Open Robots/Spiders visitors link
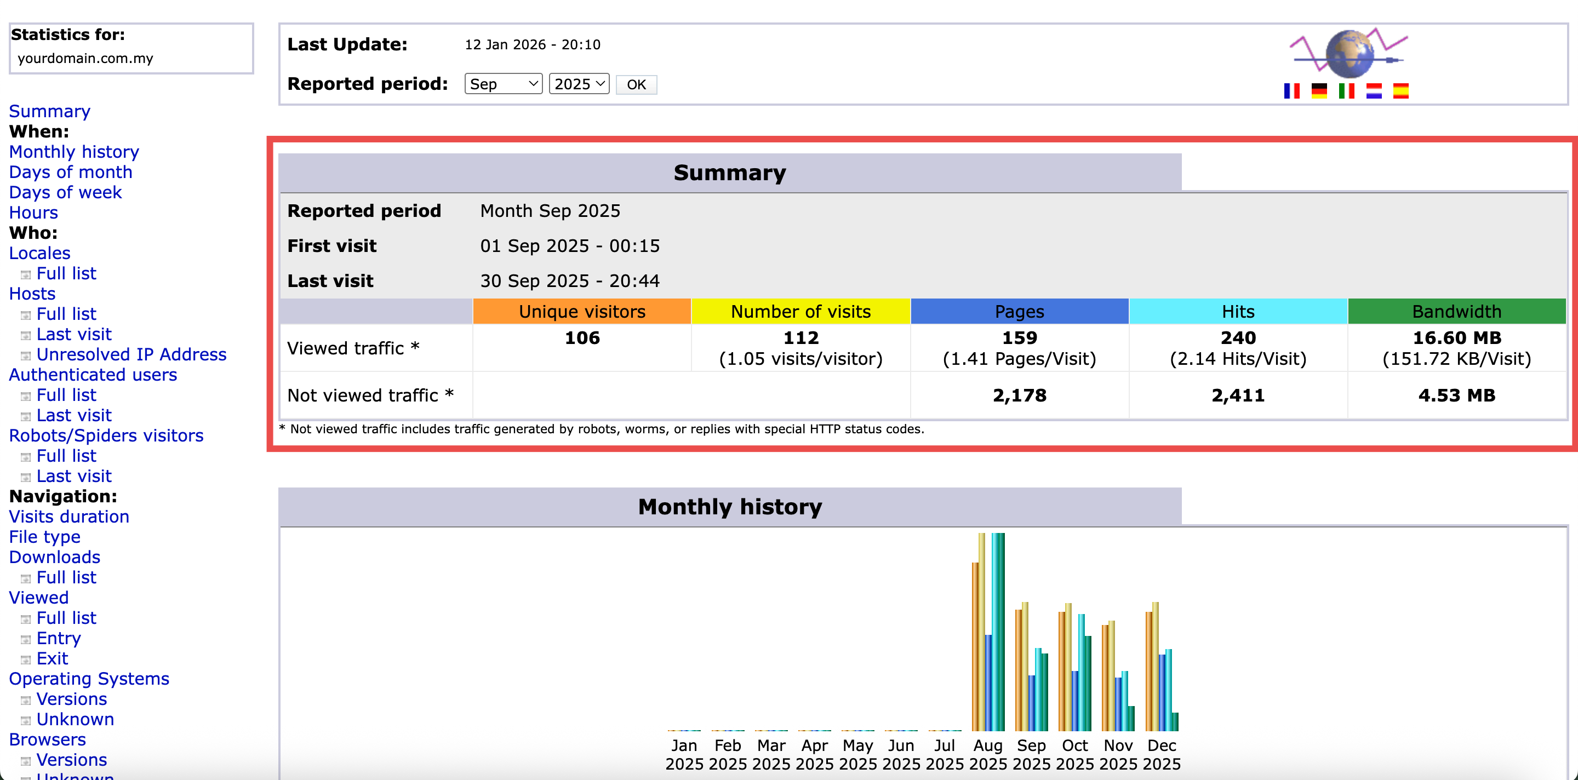Screen dimensions: 1578x780 (x=106, y=435)
